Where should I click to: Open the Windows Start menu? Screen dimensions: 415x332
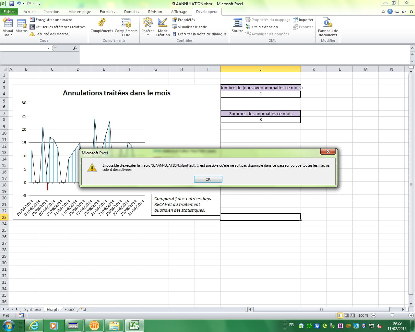click(x=8, y=325)
